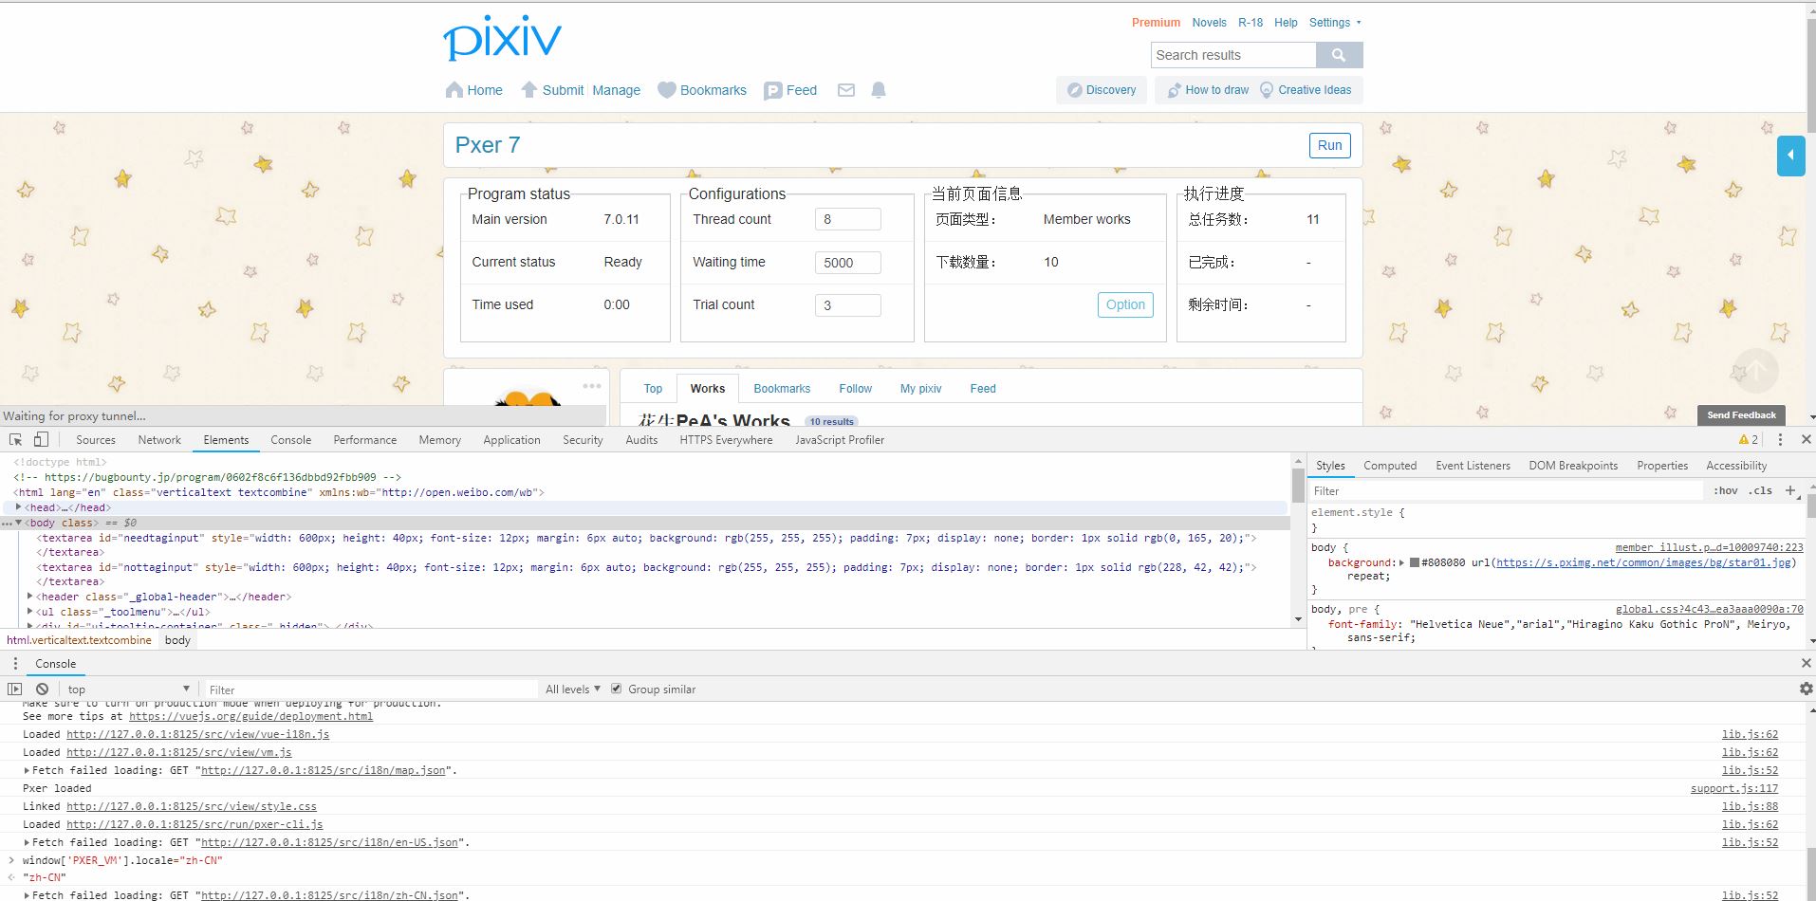1816x901 pixels.
Task: Toggle .cls element classes
Action: [1762, 490]
